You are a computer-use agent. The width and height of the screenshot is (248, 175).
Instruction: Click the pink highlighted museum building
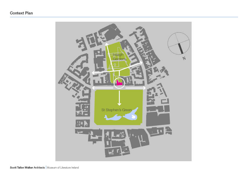(x=119, y=83)
